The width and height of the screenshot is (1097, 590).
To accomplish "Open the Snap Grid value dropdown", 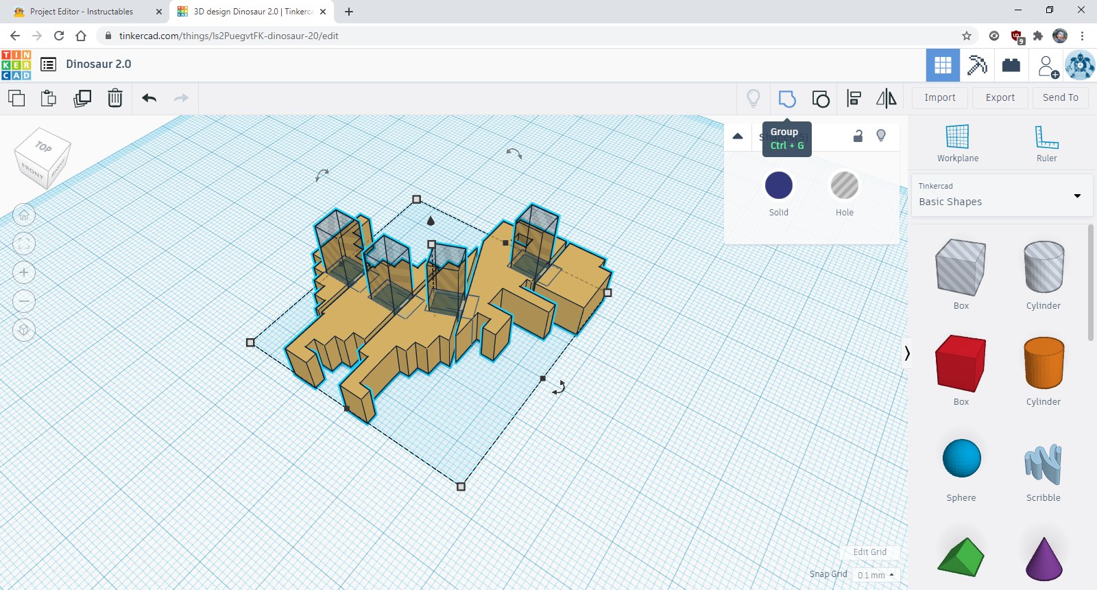I will 876,575.
